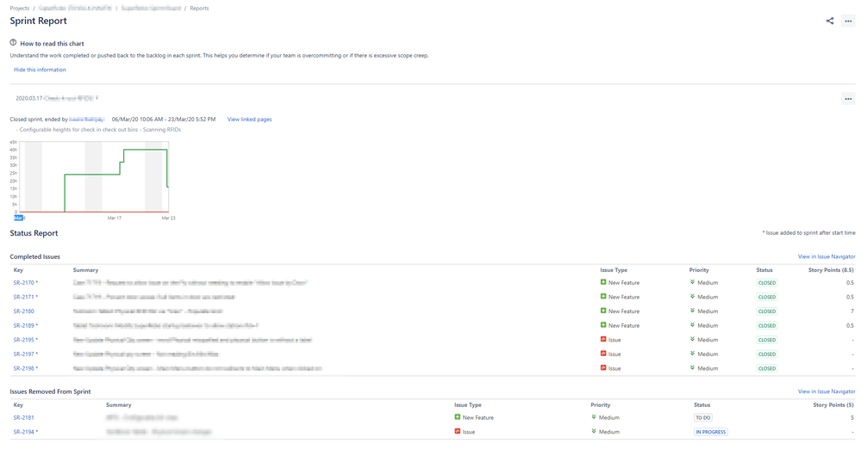Screen dimensions: 861x449
Task: Click Medium priority icon in SR-2195 row
Action: 692,340
